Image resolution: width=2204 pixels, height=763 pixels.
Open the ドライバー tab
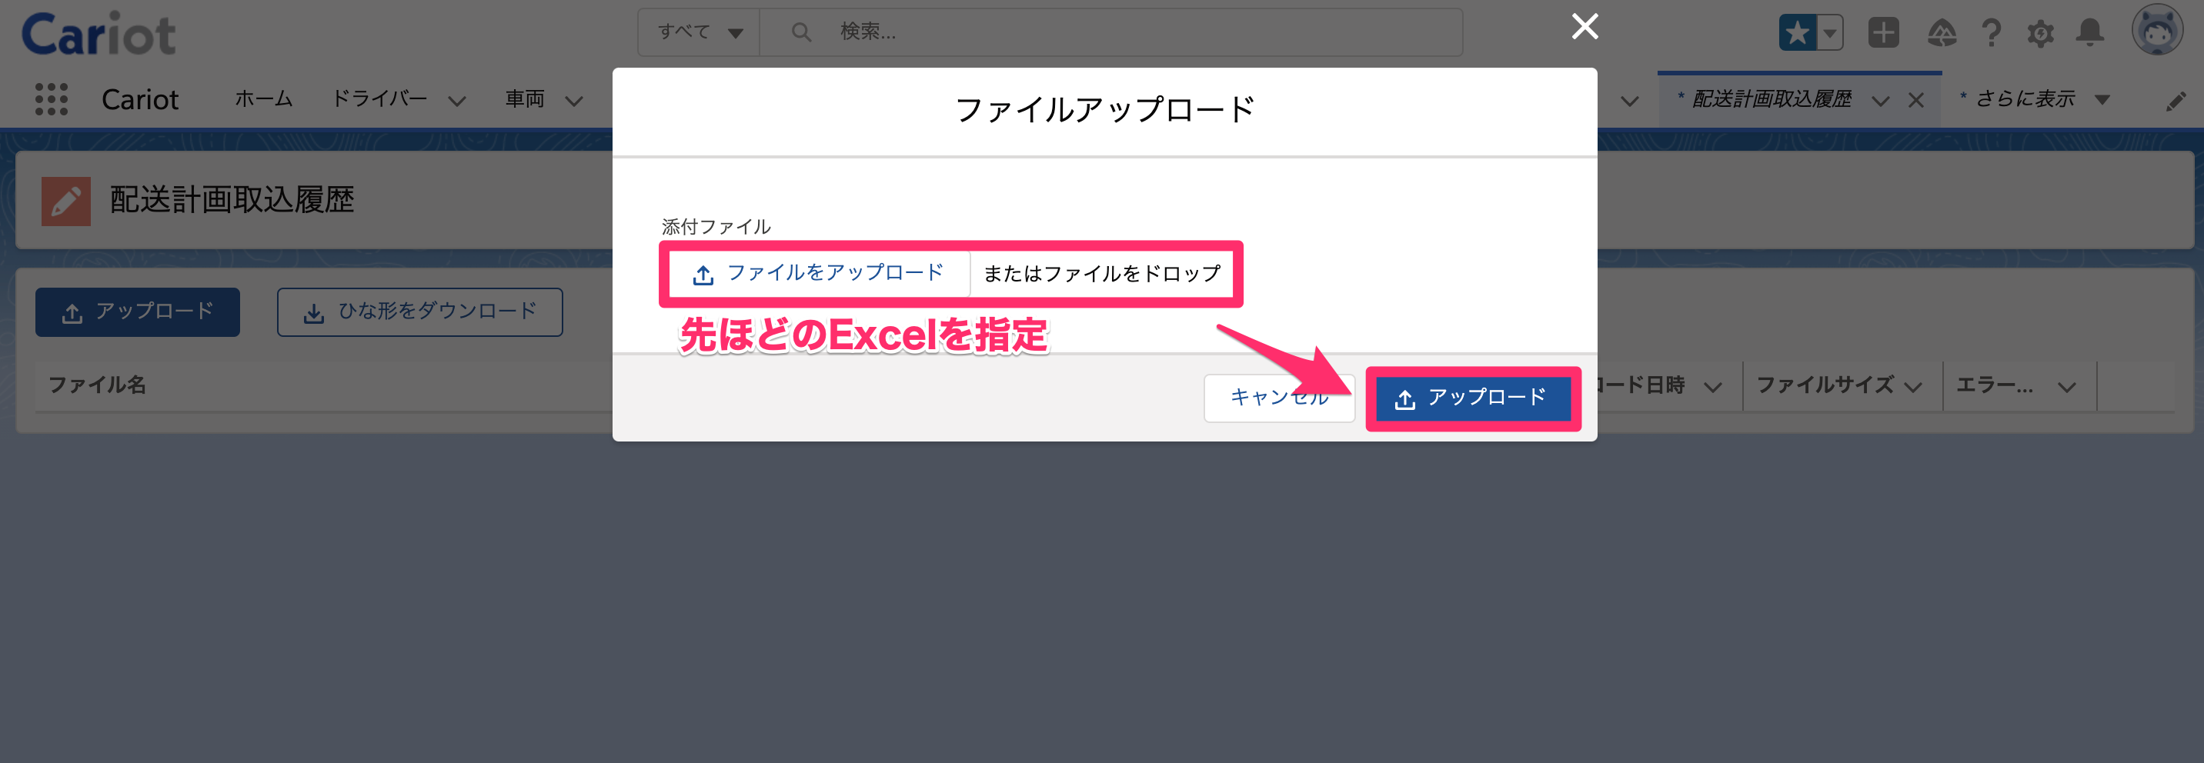[379, 99]
